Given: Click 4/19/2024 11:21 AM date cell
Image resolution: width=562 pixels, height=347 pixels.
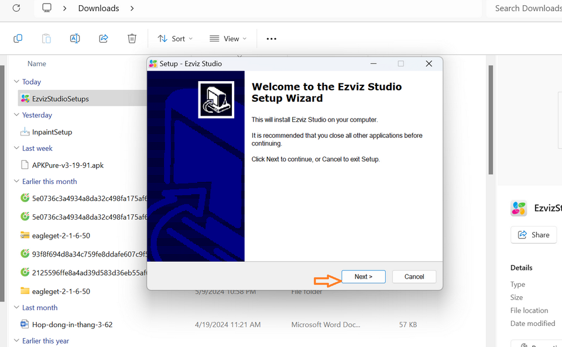Looking at the screenshot, I should (228, 324).
